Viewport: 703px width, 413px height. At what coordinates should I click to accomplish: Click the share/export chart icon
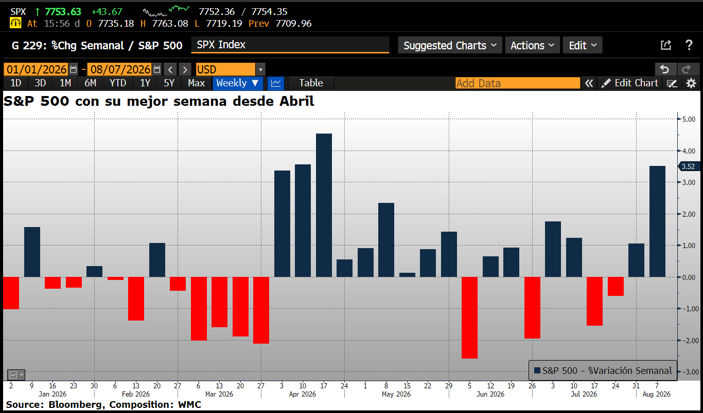666,45
